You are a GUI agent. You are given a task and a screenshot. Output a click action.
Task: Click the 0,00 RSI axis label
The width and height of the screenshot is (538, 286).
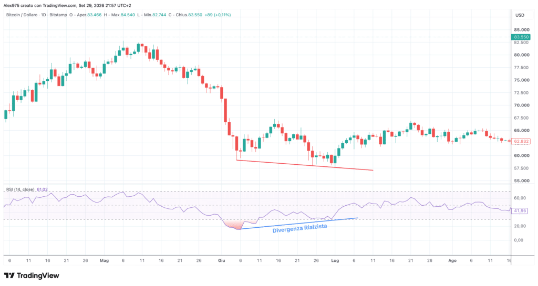point(519,240)
